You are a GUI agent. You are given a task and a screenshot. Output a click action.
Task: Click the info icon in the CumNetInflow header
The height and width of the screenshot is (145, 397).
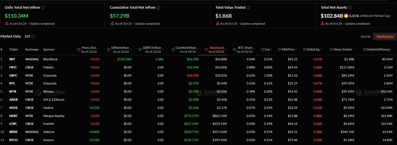(x=173, y=49)
